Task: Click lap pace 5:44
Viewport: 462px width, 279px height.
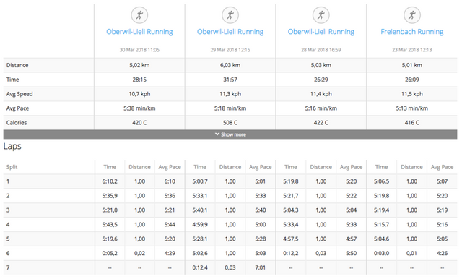Action: pyautogui.click(x=170, y=225)
